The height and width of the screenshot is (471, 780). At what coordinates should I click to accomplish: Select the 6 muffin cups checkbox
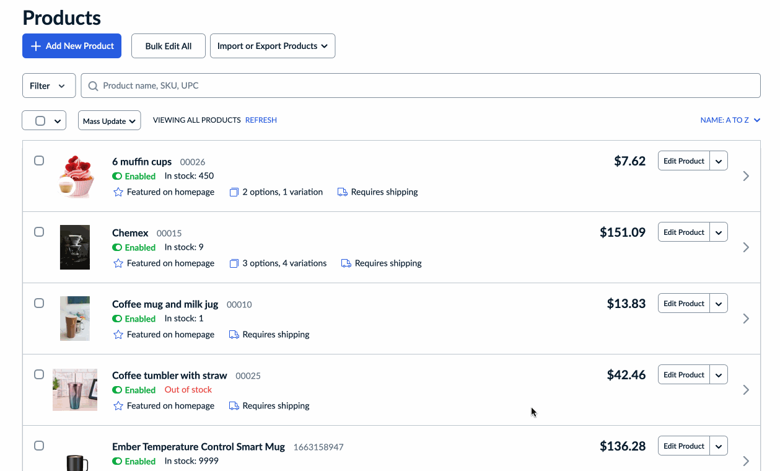point(39,161)
